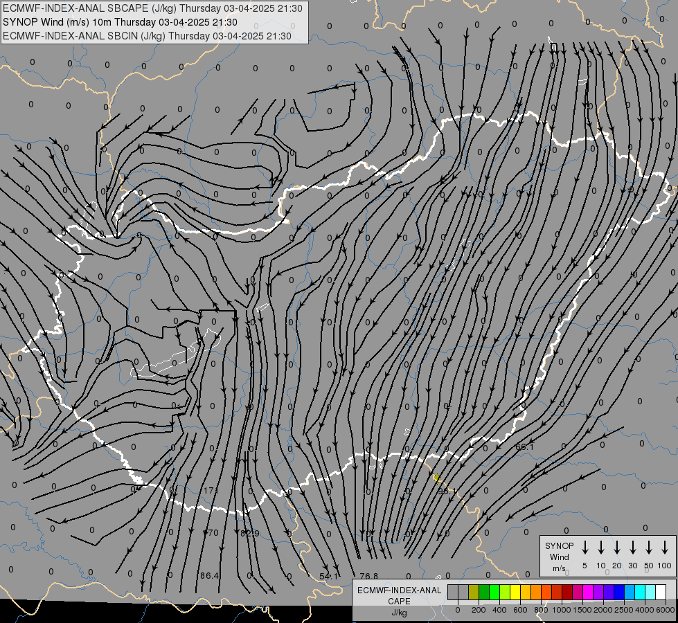
Task: Click the wind arrow above 10 in SYNOP legend
Action: click(601, 548)
